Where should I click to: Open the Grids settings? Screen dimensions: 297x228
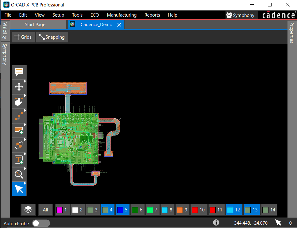23,37
